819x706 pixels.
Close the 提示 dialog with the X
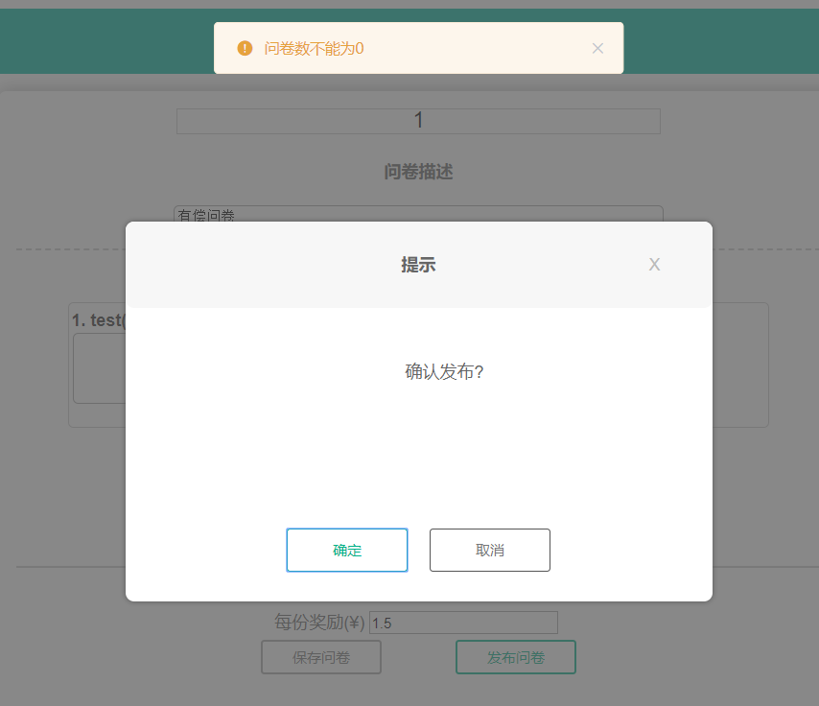point(654,265)
